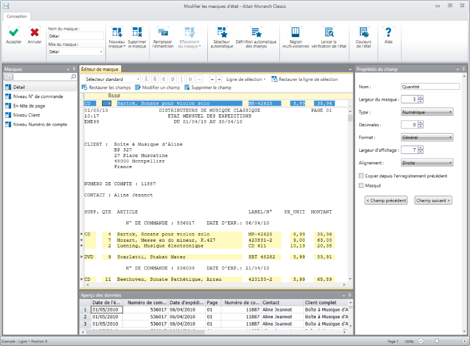Expand the Rôle du masque dropdown
The image size is (470, 346).
[76, 52]
